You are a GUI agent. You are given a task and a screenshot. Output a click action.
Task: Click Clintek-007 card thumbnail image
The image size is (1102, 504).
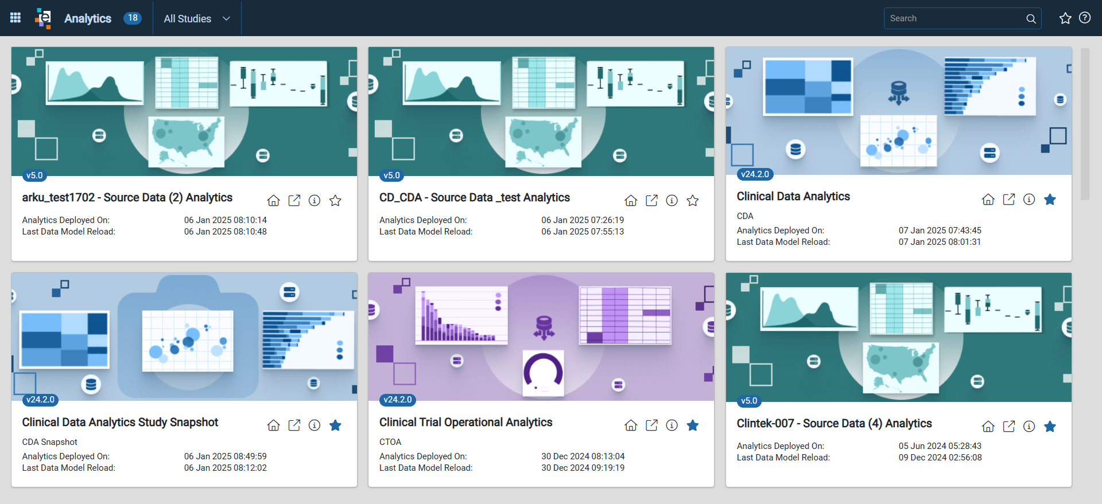click(899, 337)
